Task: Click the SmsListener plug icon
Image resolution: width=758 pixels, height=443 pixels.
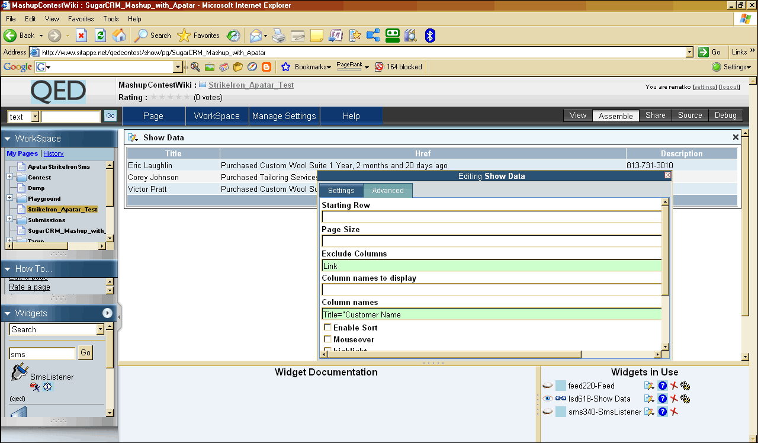Action: coord(20,373)
